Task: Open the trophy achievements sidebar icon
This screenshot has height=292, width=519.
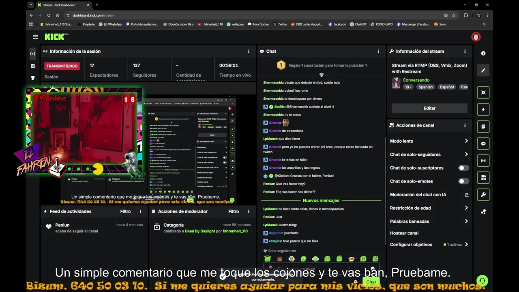Action: tap(33, 78)
